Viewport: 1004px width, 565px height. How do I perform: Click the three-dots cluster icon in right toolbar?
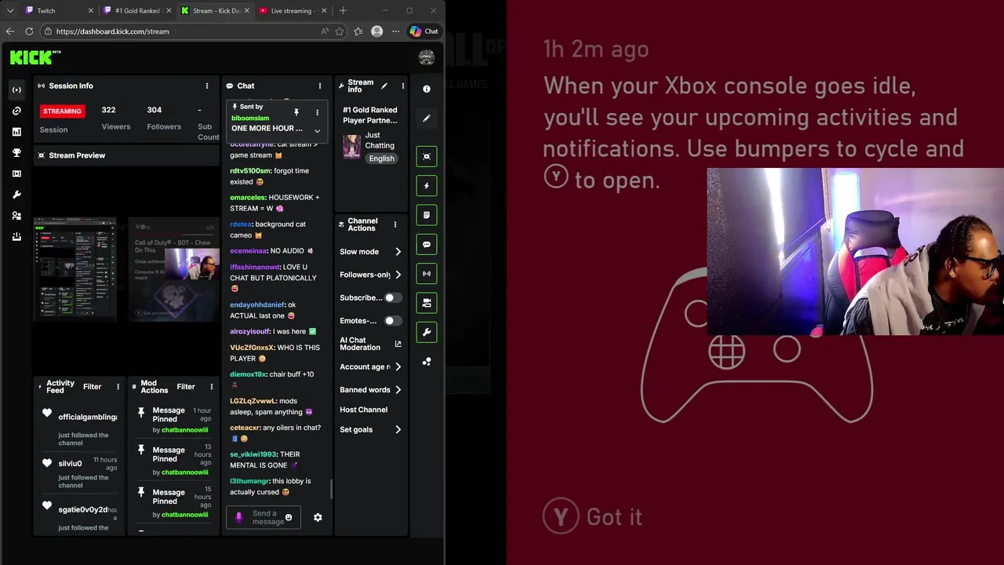pyautogui.click(x=427, y=362)
